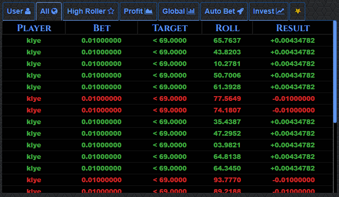Open the User tab person icon
339x197 pixels.
point(27,11)
